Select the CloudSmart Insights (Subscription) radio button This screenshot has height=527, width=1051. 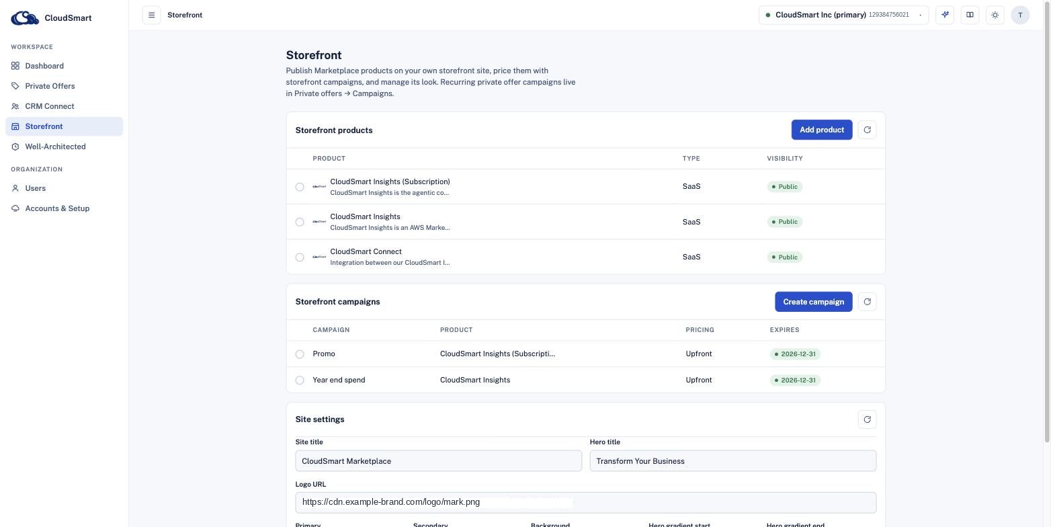click(x=300, y=187)
